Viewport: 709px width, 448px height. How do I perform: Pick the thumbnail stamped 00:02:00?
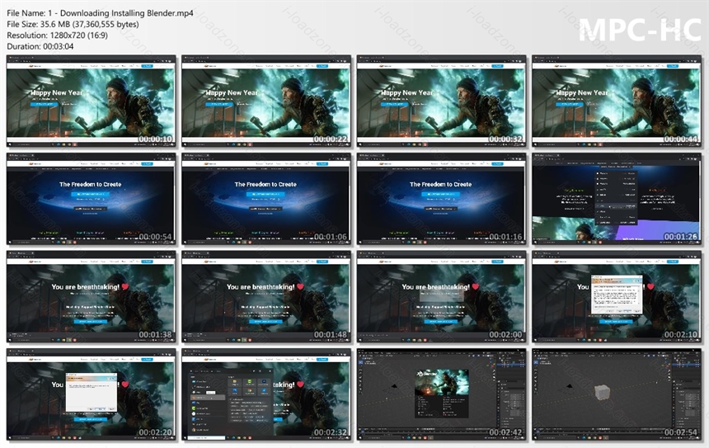coord(441,296)
